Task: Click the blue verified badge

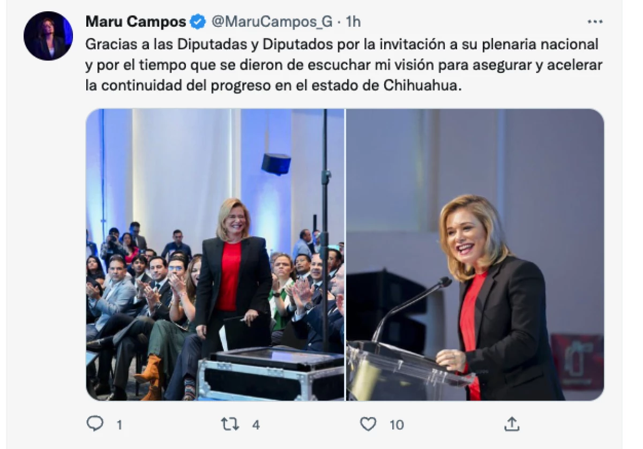Action: pyautogui.click(x=198, y=22)
